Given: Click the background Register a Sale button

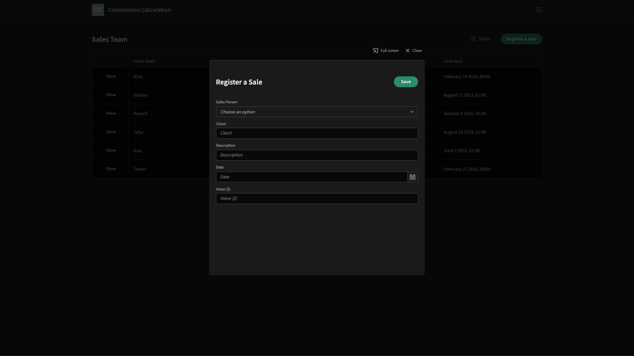Looking at the screenshot, I should coord(521,39).
